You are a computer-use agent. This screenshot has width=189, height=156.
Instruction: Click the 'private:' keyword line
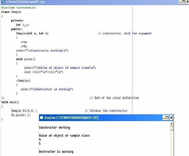(17, 21)
